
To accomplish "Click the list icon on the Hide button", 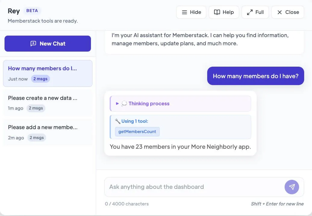I will [185, 12].
